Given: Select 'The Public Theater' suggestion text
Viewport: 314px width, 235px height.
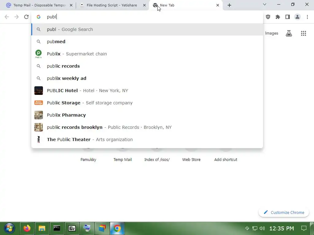Looking at the screenshot, I should click(x=68, y=140).
